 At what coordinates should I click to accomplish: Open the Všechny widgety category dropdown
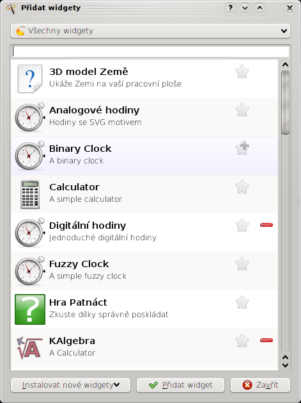(x=151, y=31)
